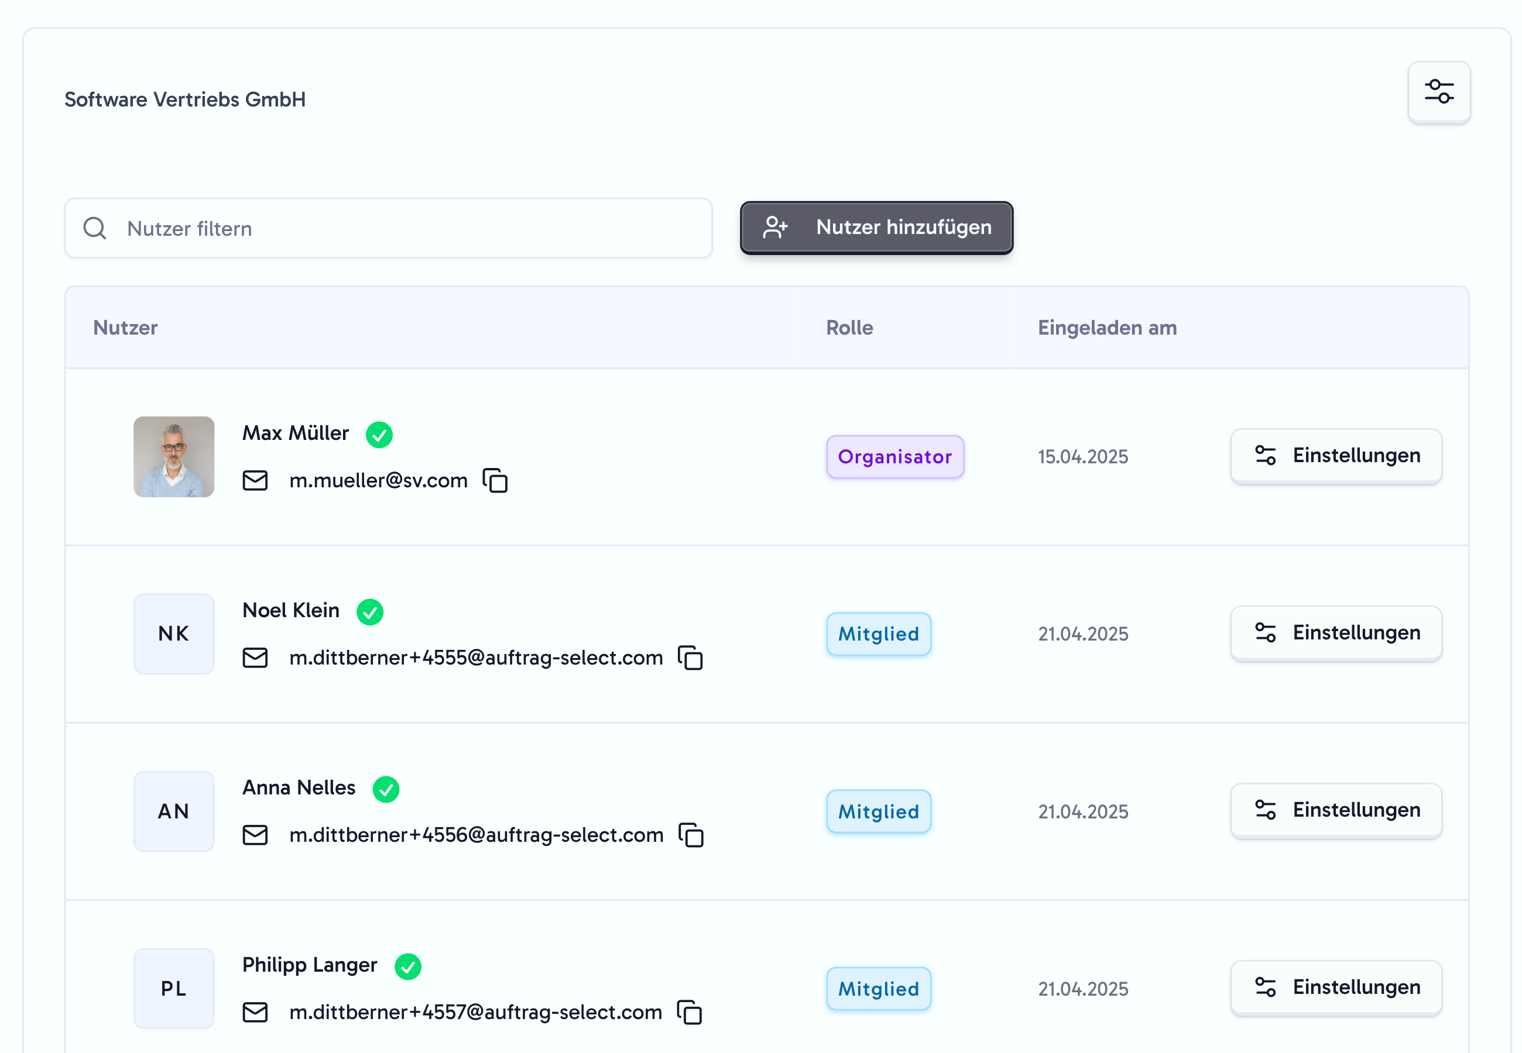This screenshot has width=1522, height=1053.
Task: Copy Noel Klein's email address
Action: click(x=690, y=657)
